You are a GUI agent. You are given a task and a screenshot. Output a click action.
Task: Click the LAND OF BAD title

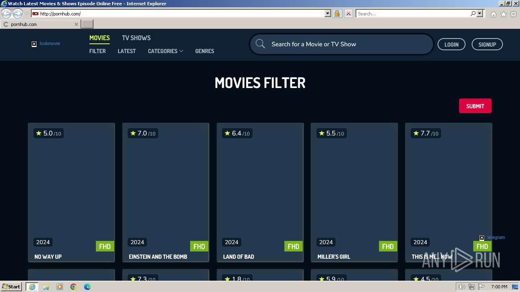click(238, 257)
